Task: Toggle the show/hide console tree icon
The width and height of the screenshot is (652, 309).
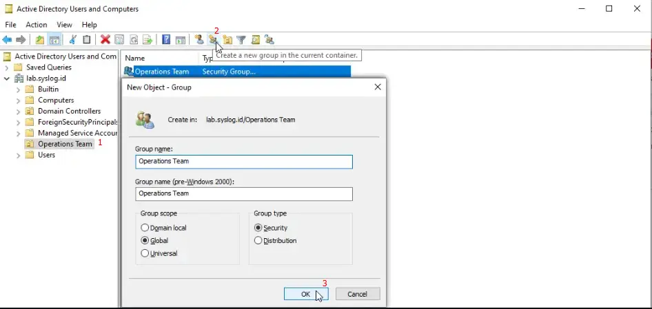Action: tap(54, 40)
